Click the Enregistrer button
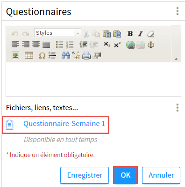The height and width of the screenshot is (187, 185). [85, 175]
